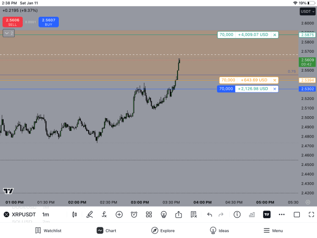Open the three-dot more options
Image resolution: width=317 pixels, height=238 pixels.
[281, 215]
